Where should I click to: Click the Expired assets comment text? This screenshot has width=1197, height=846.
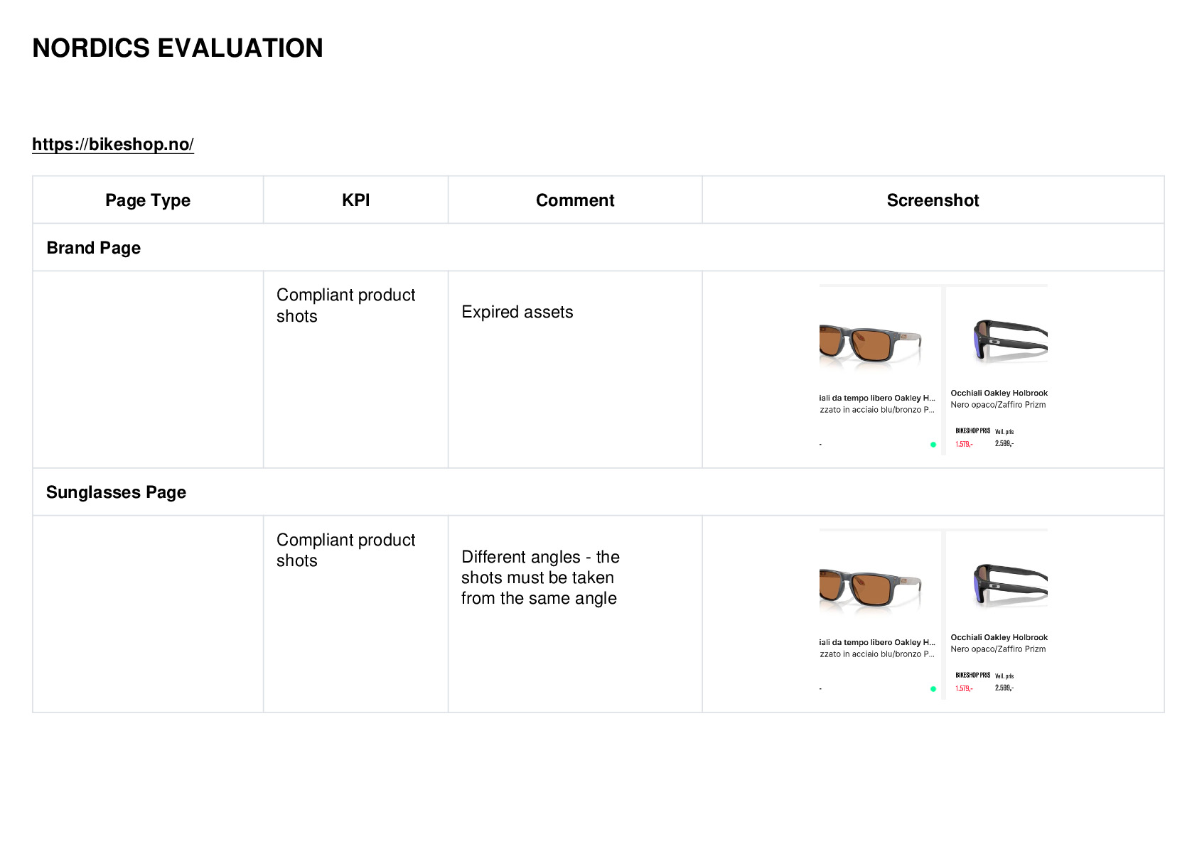[x=517, y=312]
